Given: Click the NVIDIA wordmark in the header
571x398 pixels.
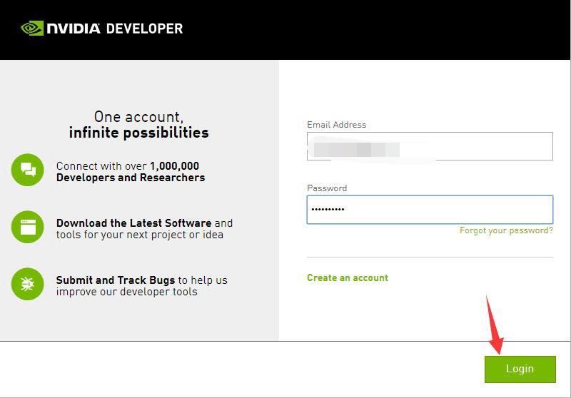Looking at the screenshot, I should click(x=74, y=29).
